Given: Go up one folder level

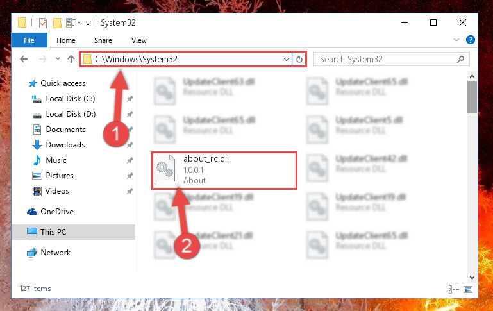Looking at the screenshot, I should click(71, 59).
